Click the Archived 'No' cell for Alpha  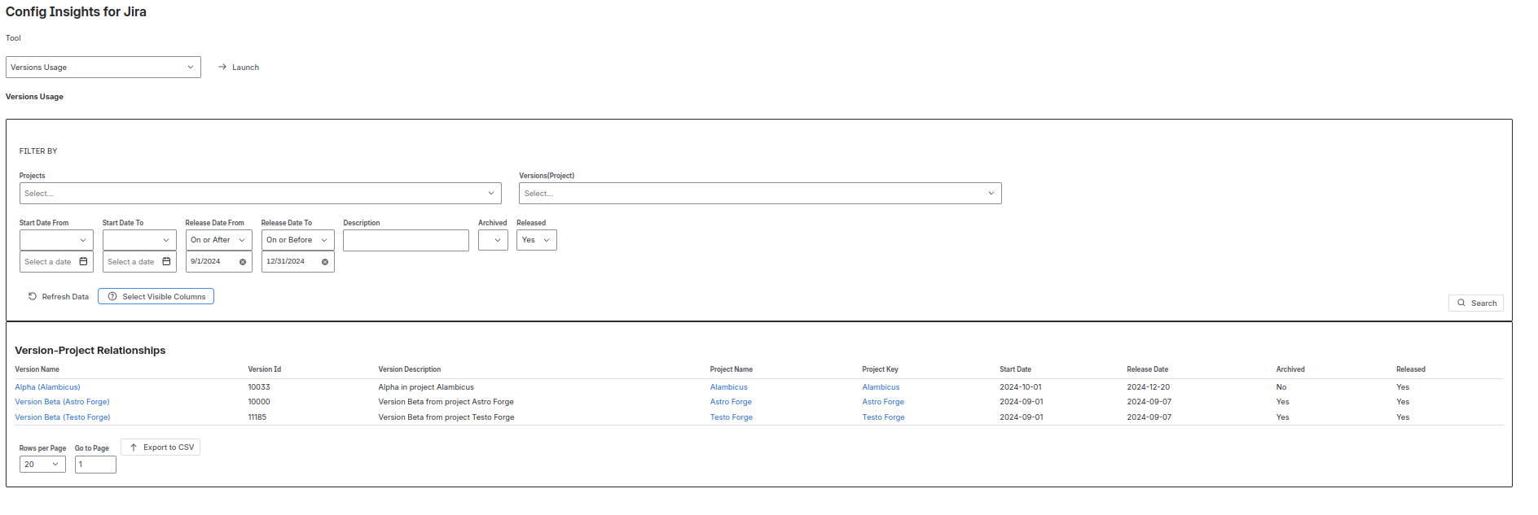pos(1281,387)
